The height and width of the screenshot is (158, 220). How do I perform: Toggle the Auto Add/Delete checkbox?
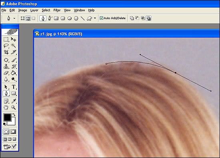tap(102, 18)
